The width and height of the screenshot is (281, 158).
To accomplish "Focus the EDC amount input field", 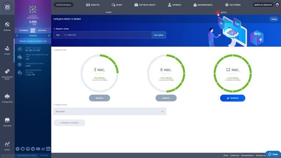I will (107, 35).
